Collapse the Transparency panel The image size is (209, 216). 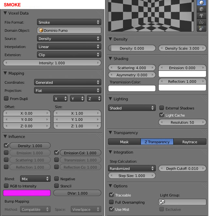coord(110,133)
